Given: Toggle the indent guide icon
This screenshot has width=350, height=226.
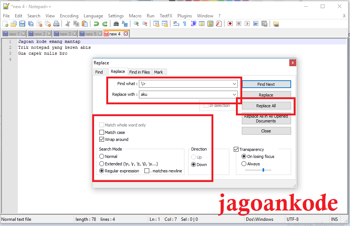Looking at the screenshot, I should click(x=193, y=24).
